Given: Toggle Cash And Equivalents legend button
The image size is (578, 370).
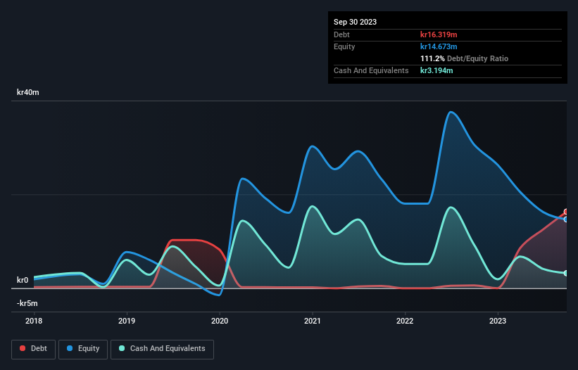Looking at the screenshot, I should (x=162, y=349).
